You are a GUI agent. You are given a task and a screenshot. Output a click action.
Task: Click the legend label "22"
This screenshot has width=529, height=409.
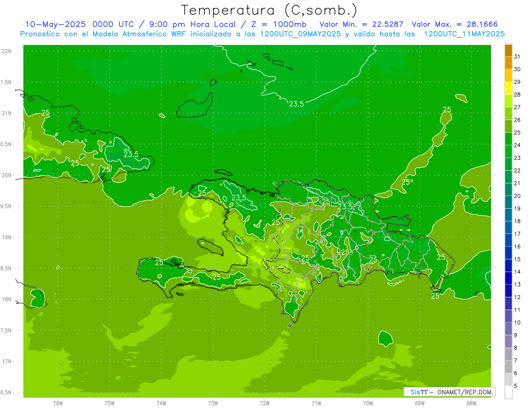518,171
